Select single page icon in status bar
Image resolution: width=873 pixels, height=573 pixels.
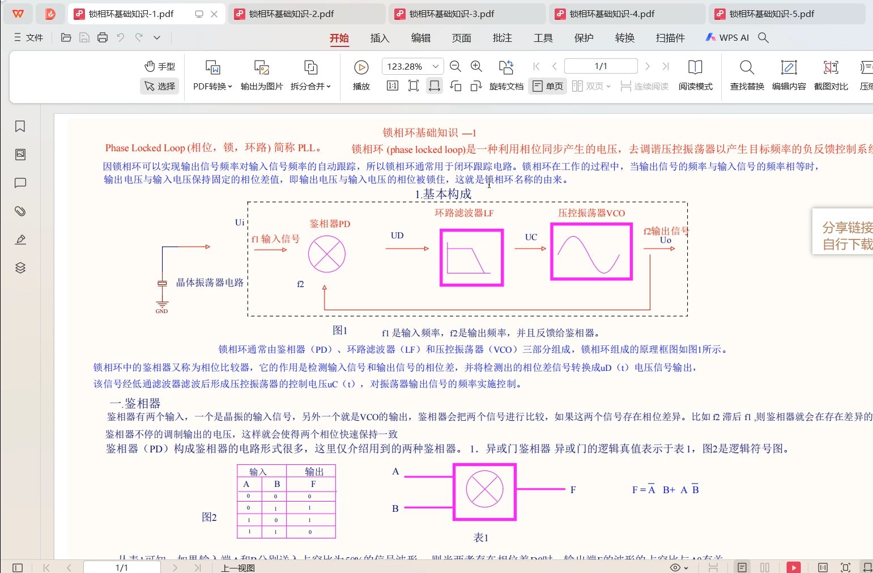click(x=742, y=567)
